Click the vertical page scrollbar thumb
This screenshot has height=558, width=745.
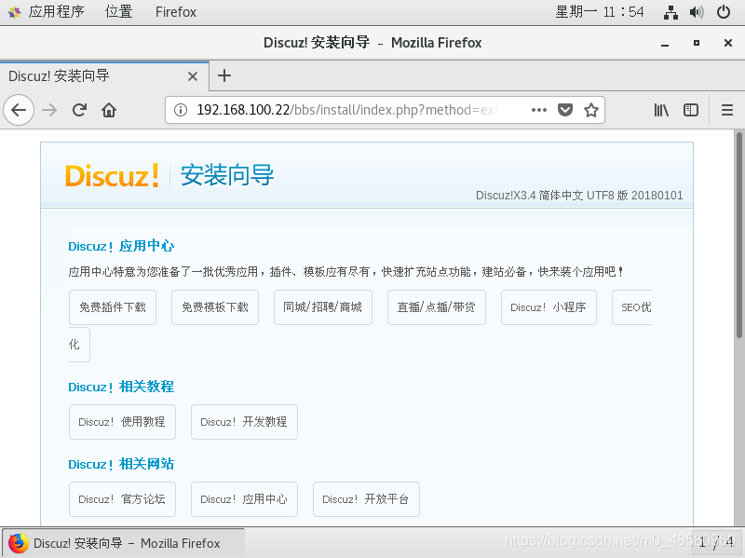click(x=738, y=236)
